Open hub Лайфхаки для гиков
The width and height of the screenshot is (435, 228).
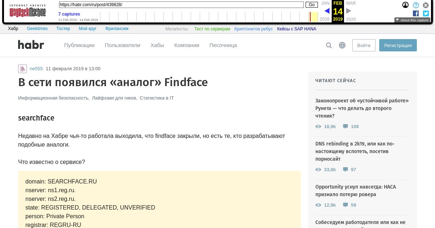(x=114, y=98)
